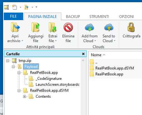Select the Contents folder in the tree

coord(43,96)
